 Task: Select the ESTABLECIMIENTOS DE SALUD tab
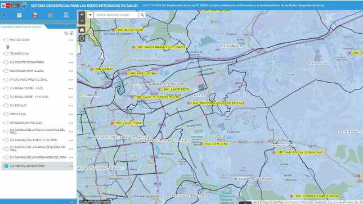(x=21, y=27)
